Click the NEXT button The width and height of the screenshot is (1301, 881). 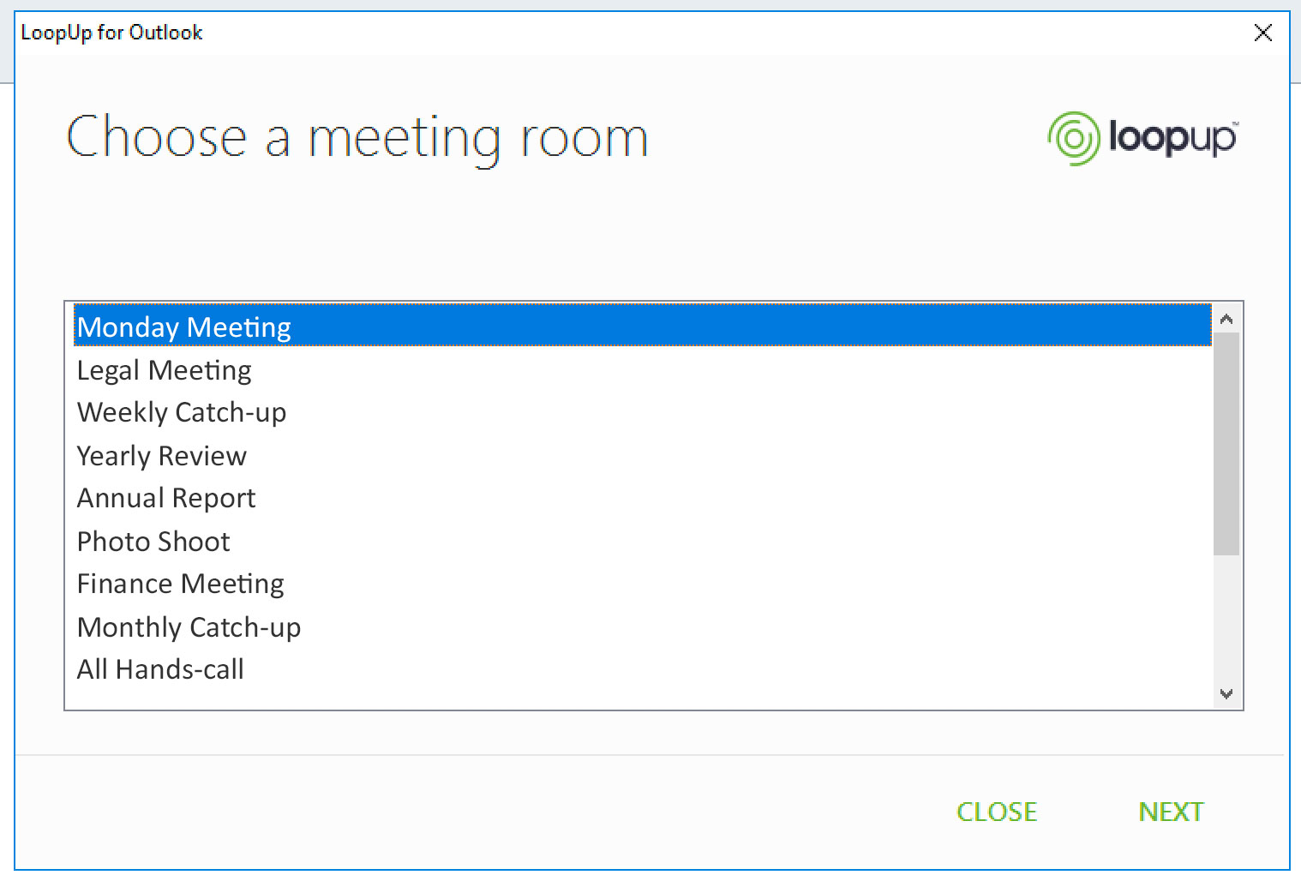click(x=1171, y=812)
